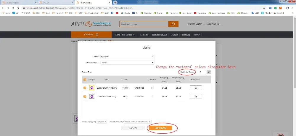Click the gray pillow thumbnail image
This screenshot has width=296, height=136.
tap(92, 96)
